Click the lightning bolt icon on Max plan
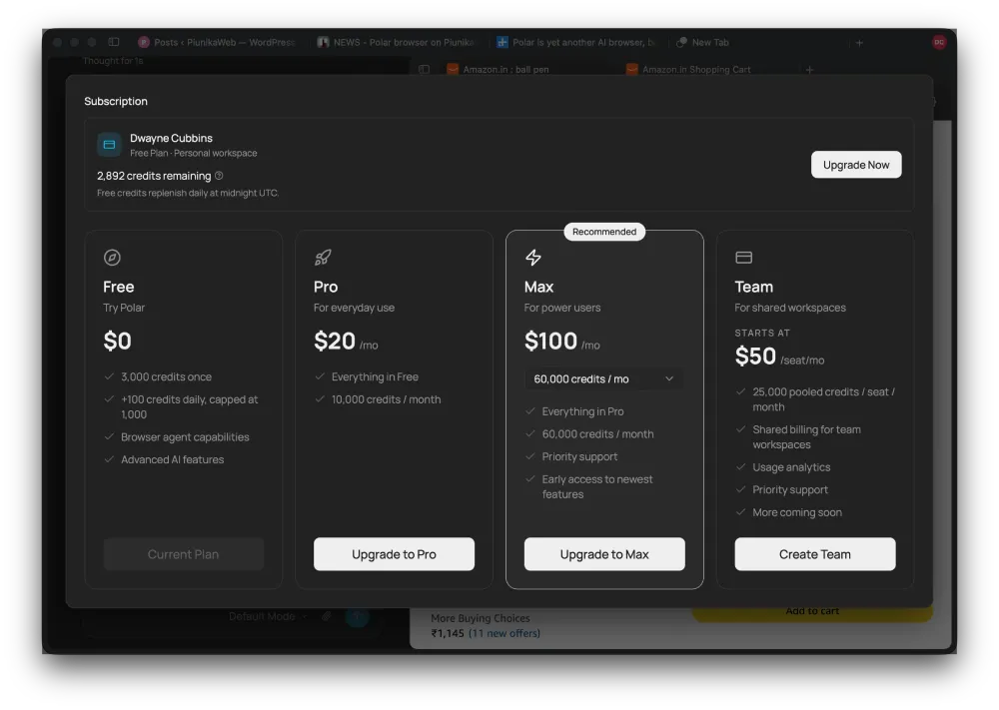This screenshot has width=999, height=710. coord(533,258)
